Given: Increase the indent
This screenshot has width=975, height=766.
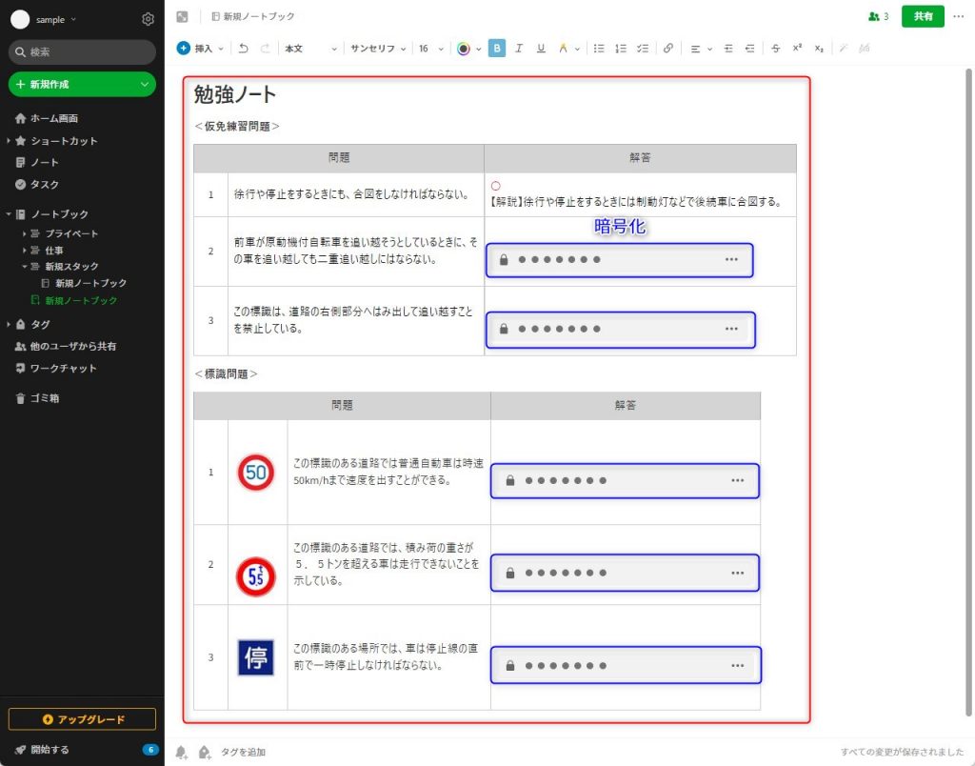Looking at the screenshot, I should coord(728,49).
